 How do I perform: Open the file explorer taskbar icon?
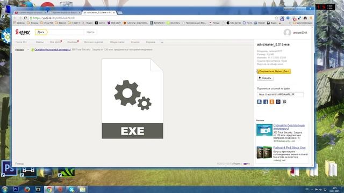tap(82, 189)
